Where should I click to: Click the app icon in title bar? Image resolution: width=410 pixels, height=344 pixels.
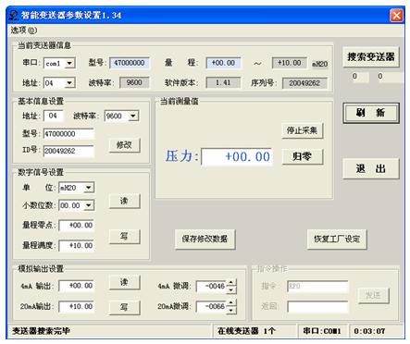point(14,15)
